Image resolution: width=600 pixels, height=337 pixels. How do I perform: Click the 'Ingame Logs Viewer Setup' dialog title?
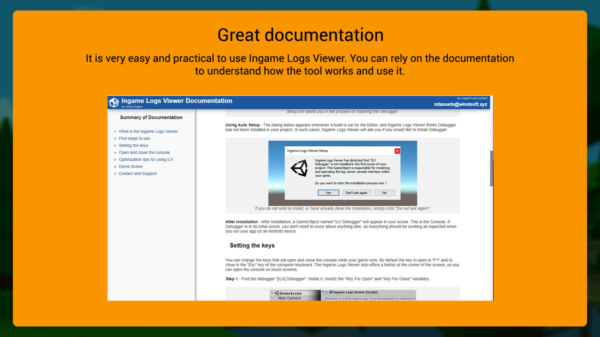tap(307, 150)
